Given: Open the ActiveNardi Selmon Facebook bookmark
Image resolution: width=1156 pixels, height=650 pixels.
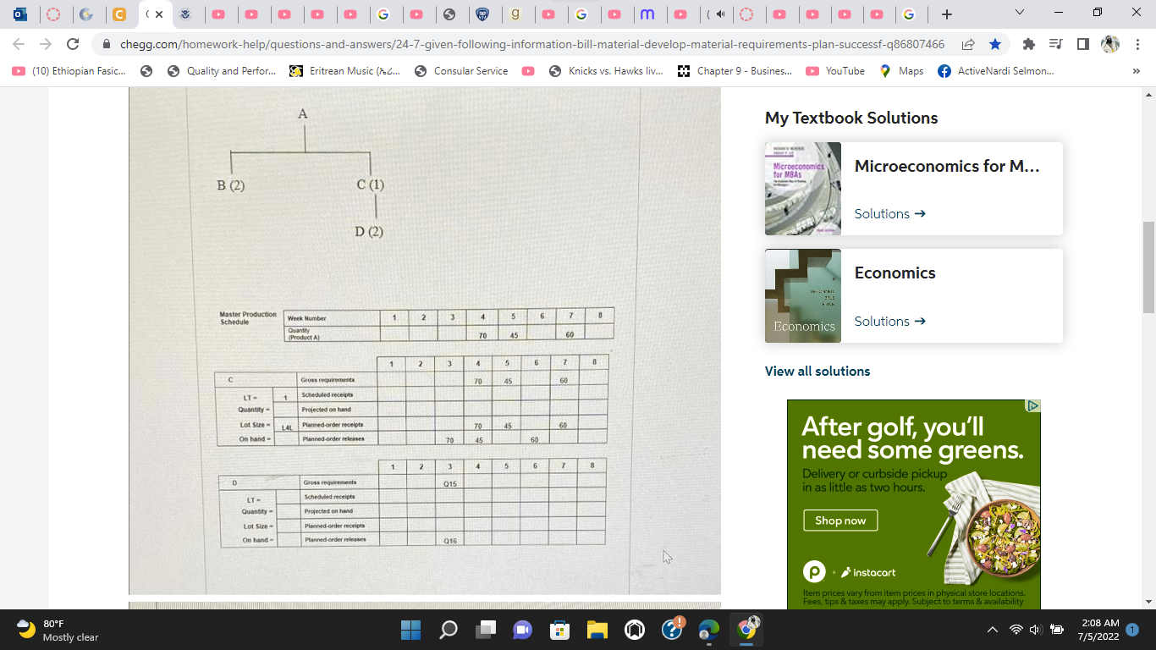Looking at the screenshot, I should [x=996, y=71].
